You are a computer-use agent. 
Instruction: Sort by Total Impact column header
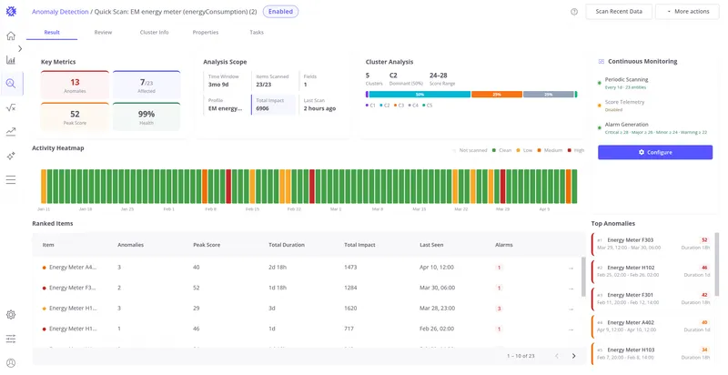tap(359, 245)
